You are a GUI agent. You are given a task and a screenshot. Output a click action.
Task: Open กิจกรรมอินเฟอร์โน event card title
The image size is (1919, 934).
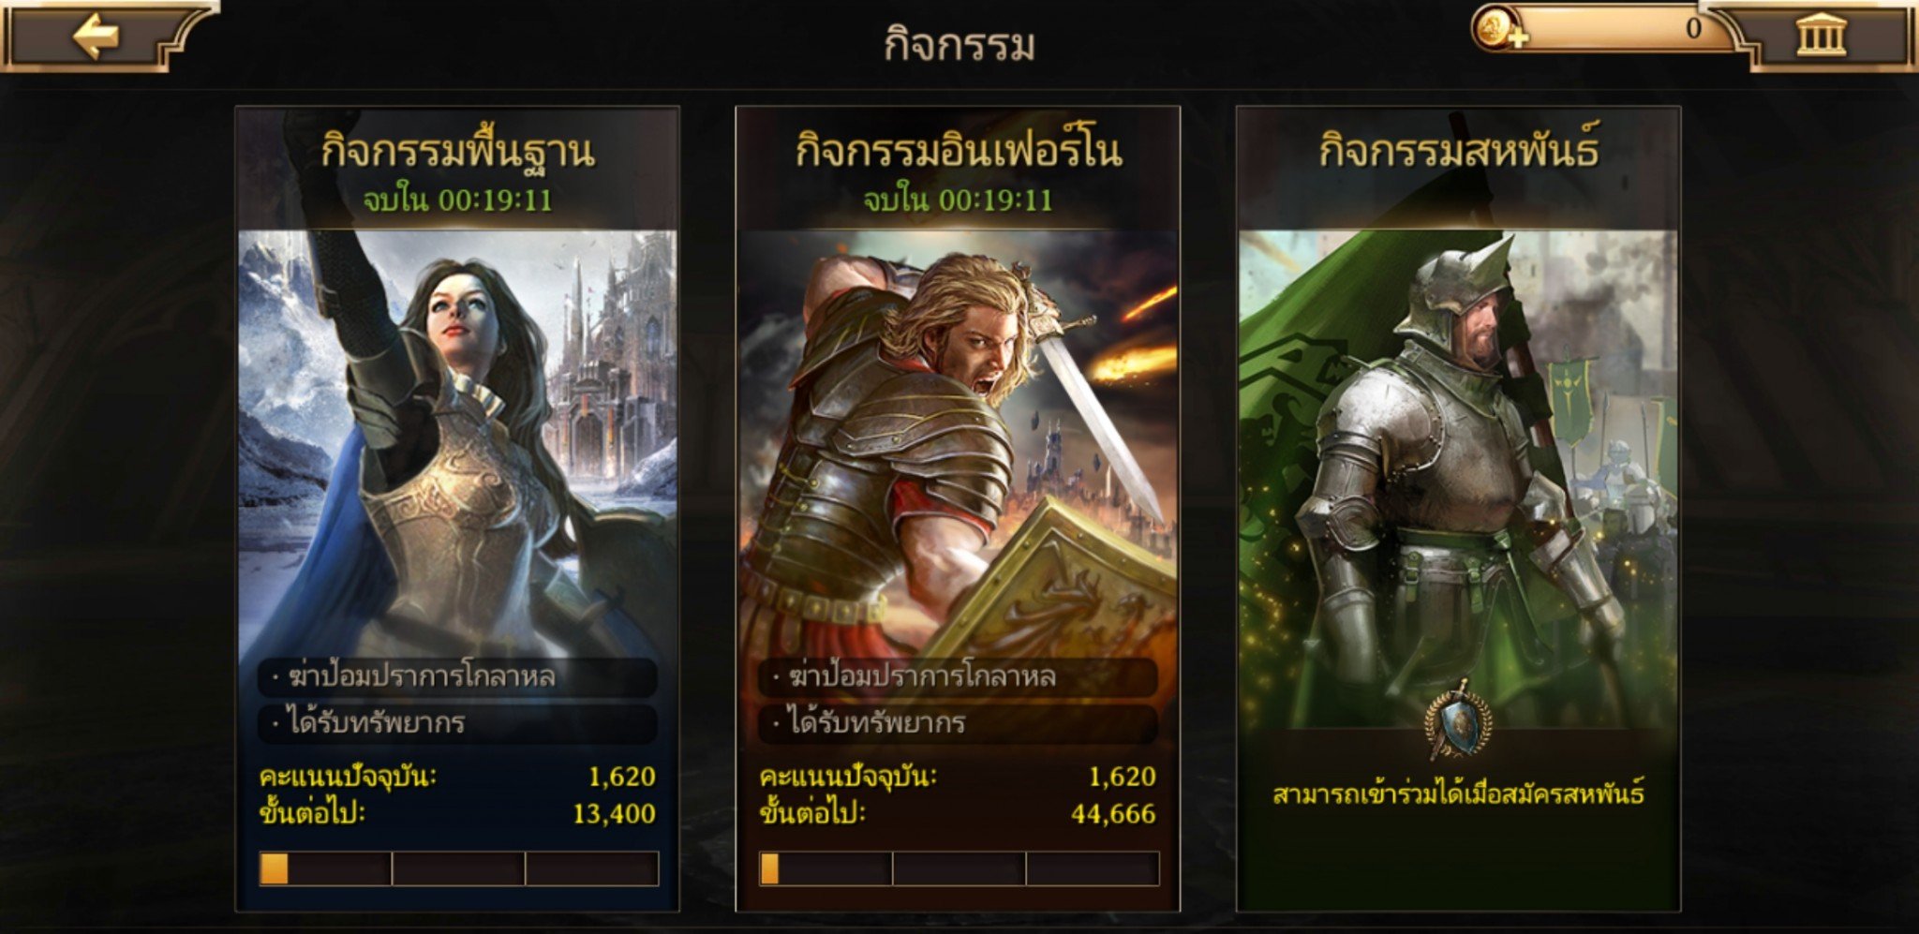click(958, 150)
